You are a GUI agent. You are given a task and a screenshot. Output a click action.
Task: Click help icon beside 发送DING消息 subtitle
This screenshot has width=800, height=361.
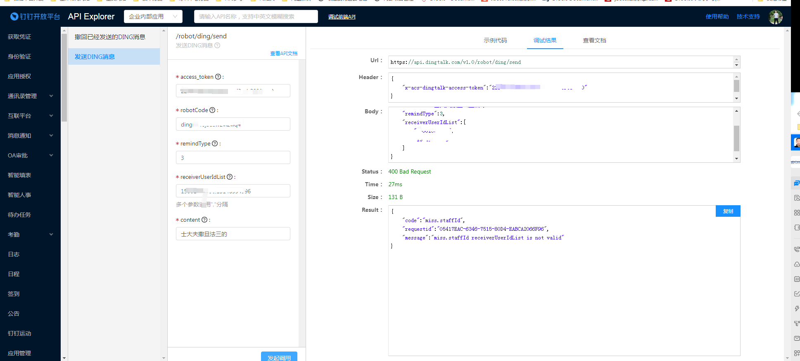[x=217, y=45]
